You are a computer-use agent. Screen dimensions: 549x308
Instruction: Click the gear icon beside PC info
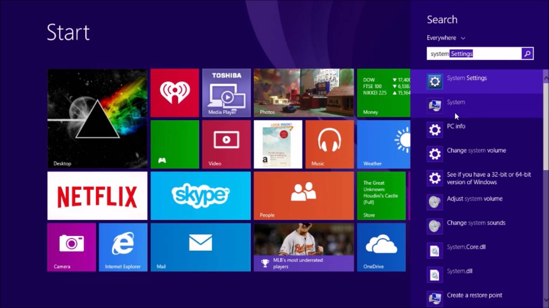tap(435, 130)
